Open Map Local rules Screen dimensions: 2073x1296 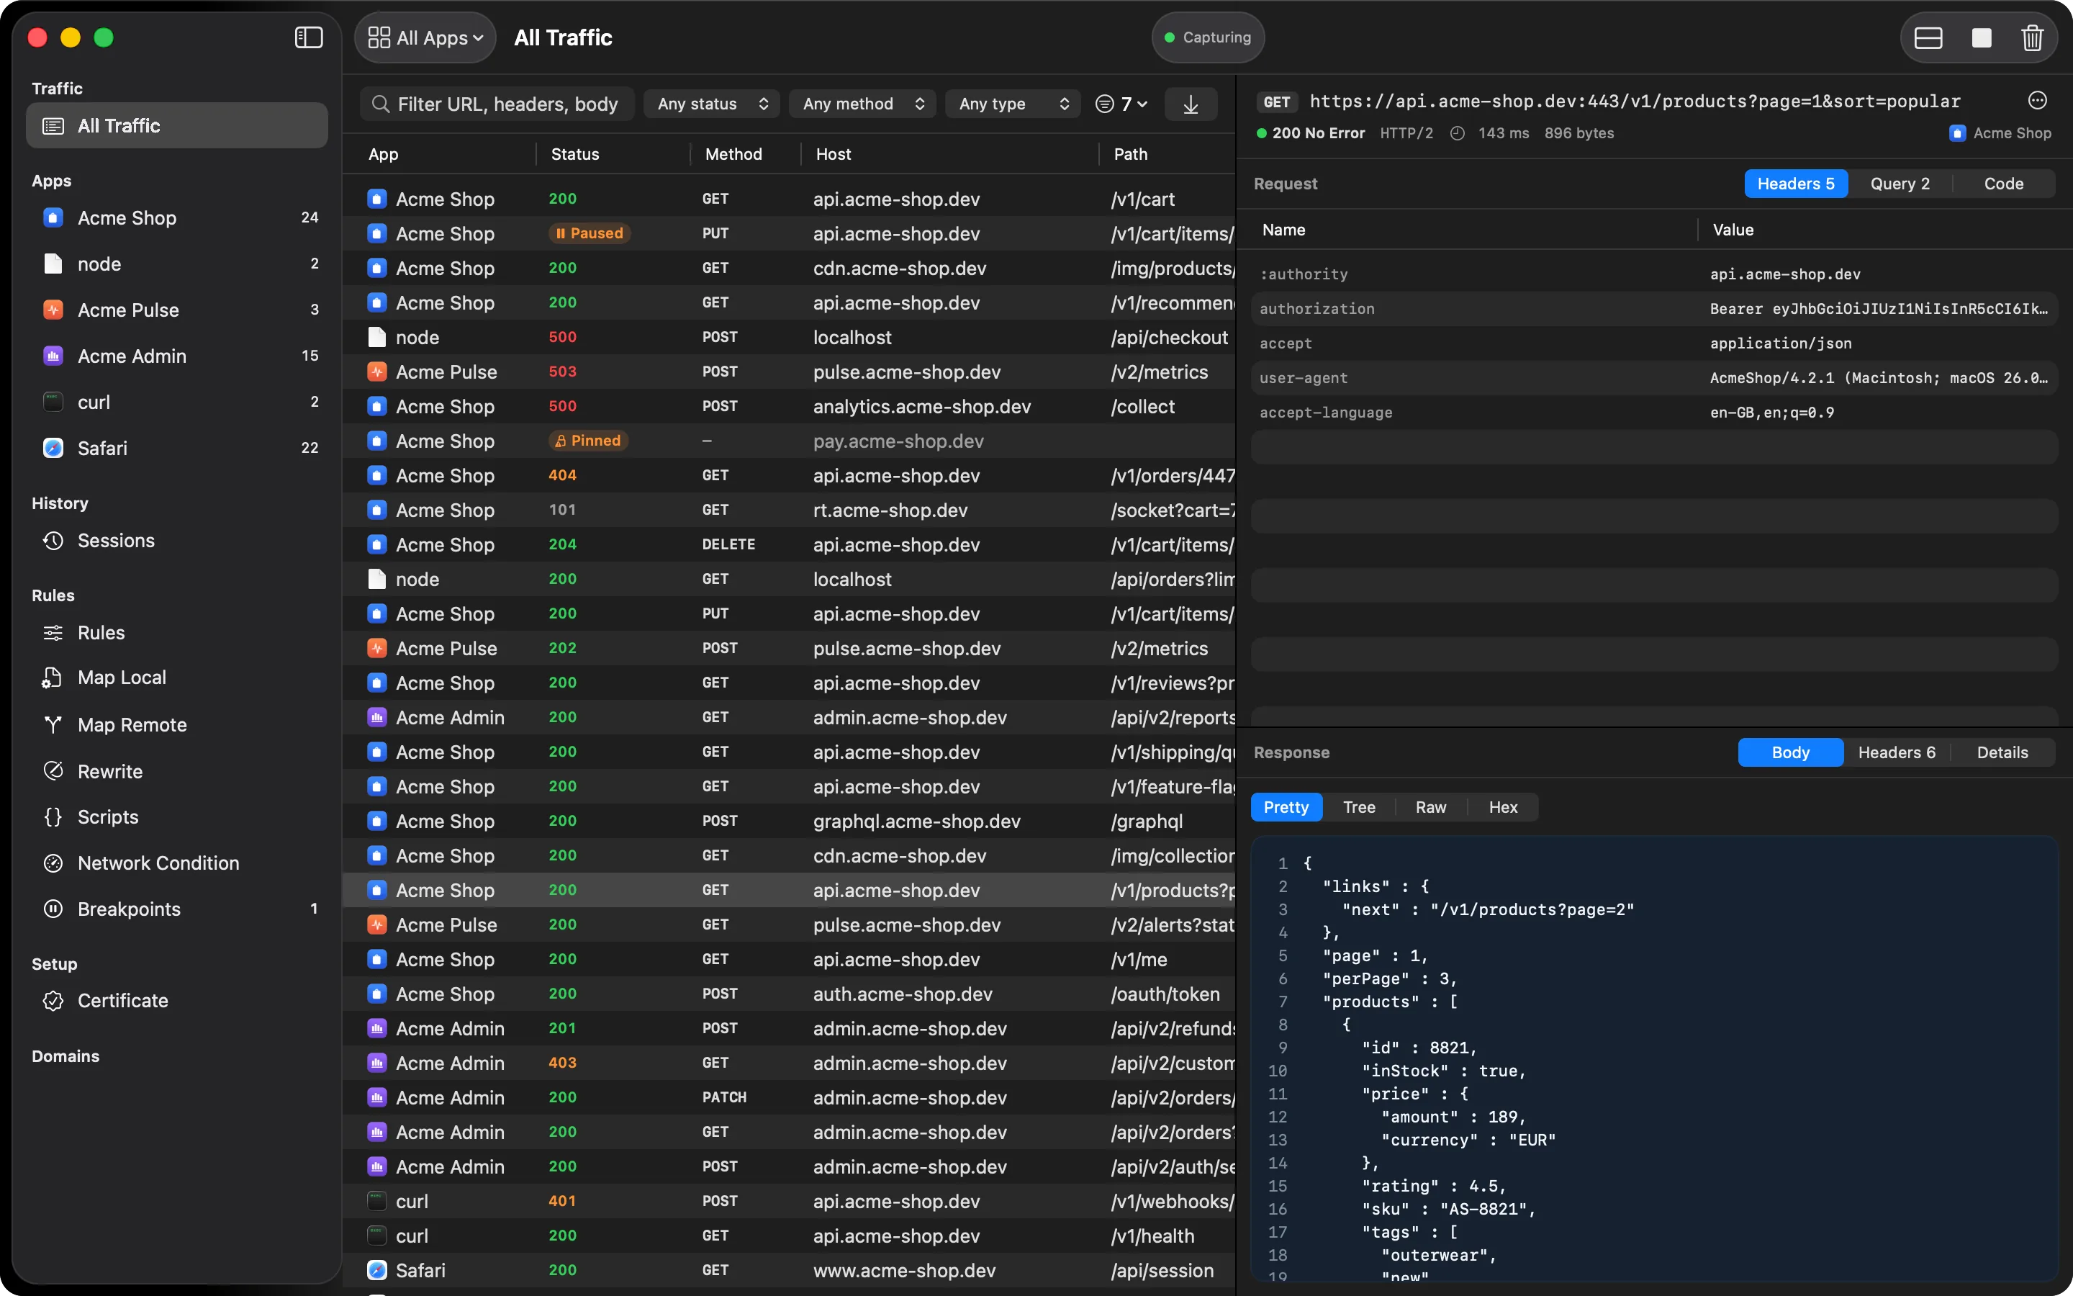tap(177, 678)
